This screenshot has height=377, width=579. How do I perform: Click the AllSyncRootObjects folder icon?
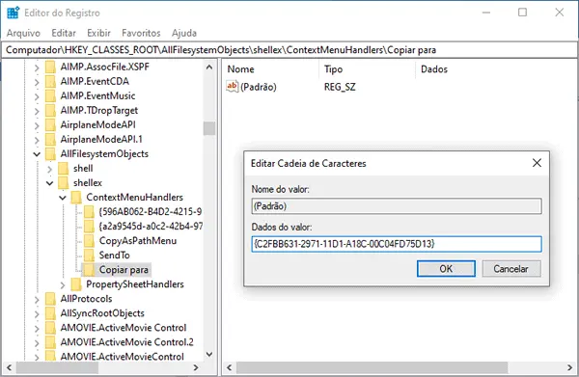(x=50, y=313)
